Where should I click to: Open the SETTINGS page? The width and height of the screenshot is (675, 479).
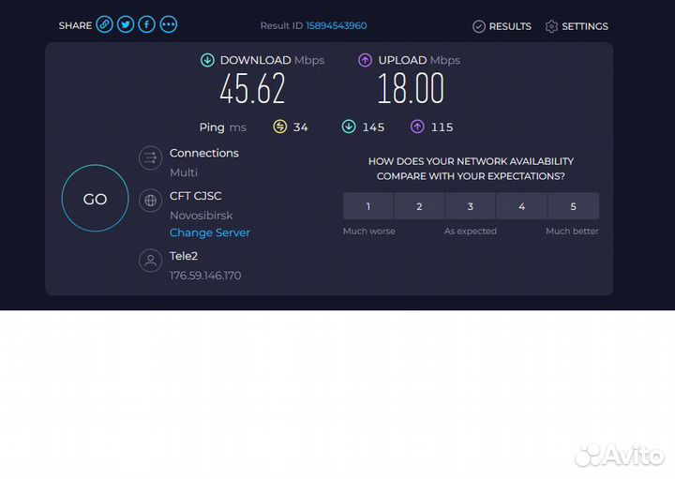[577, 26]
